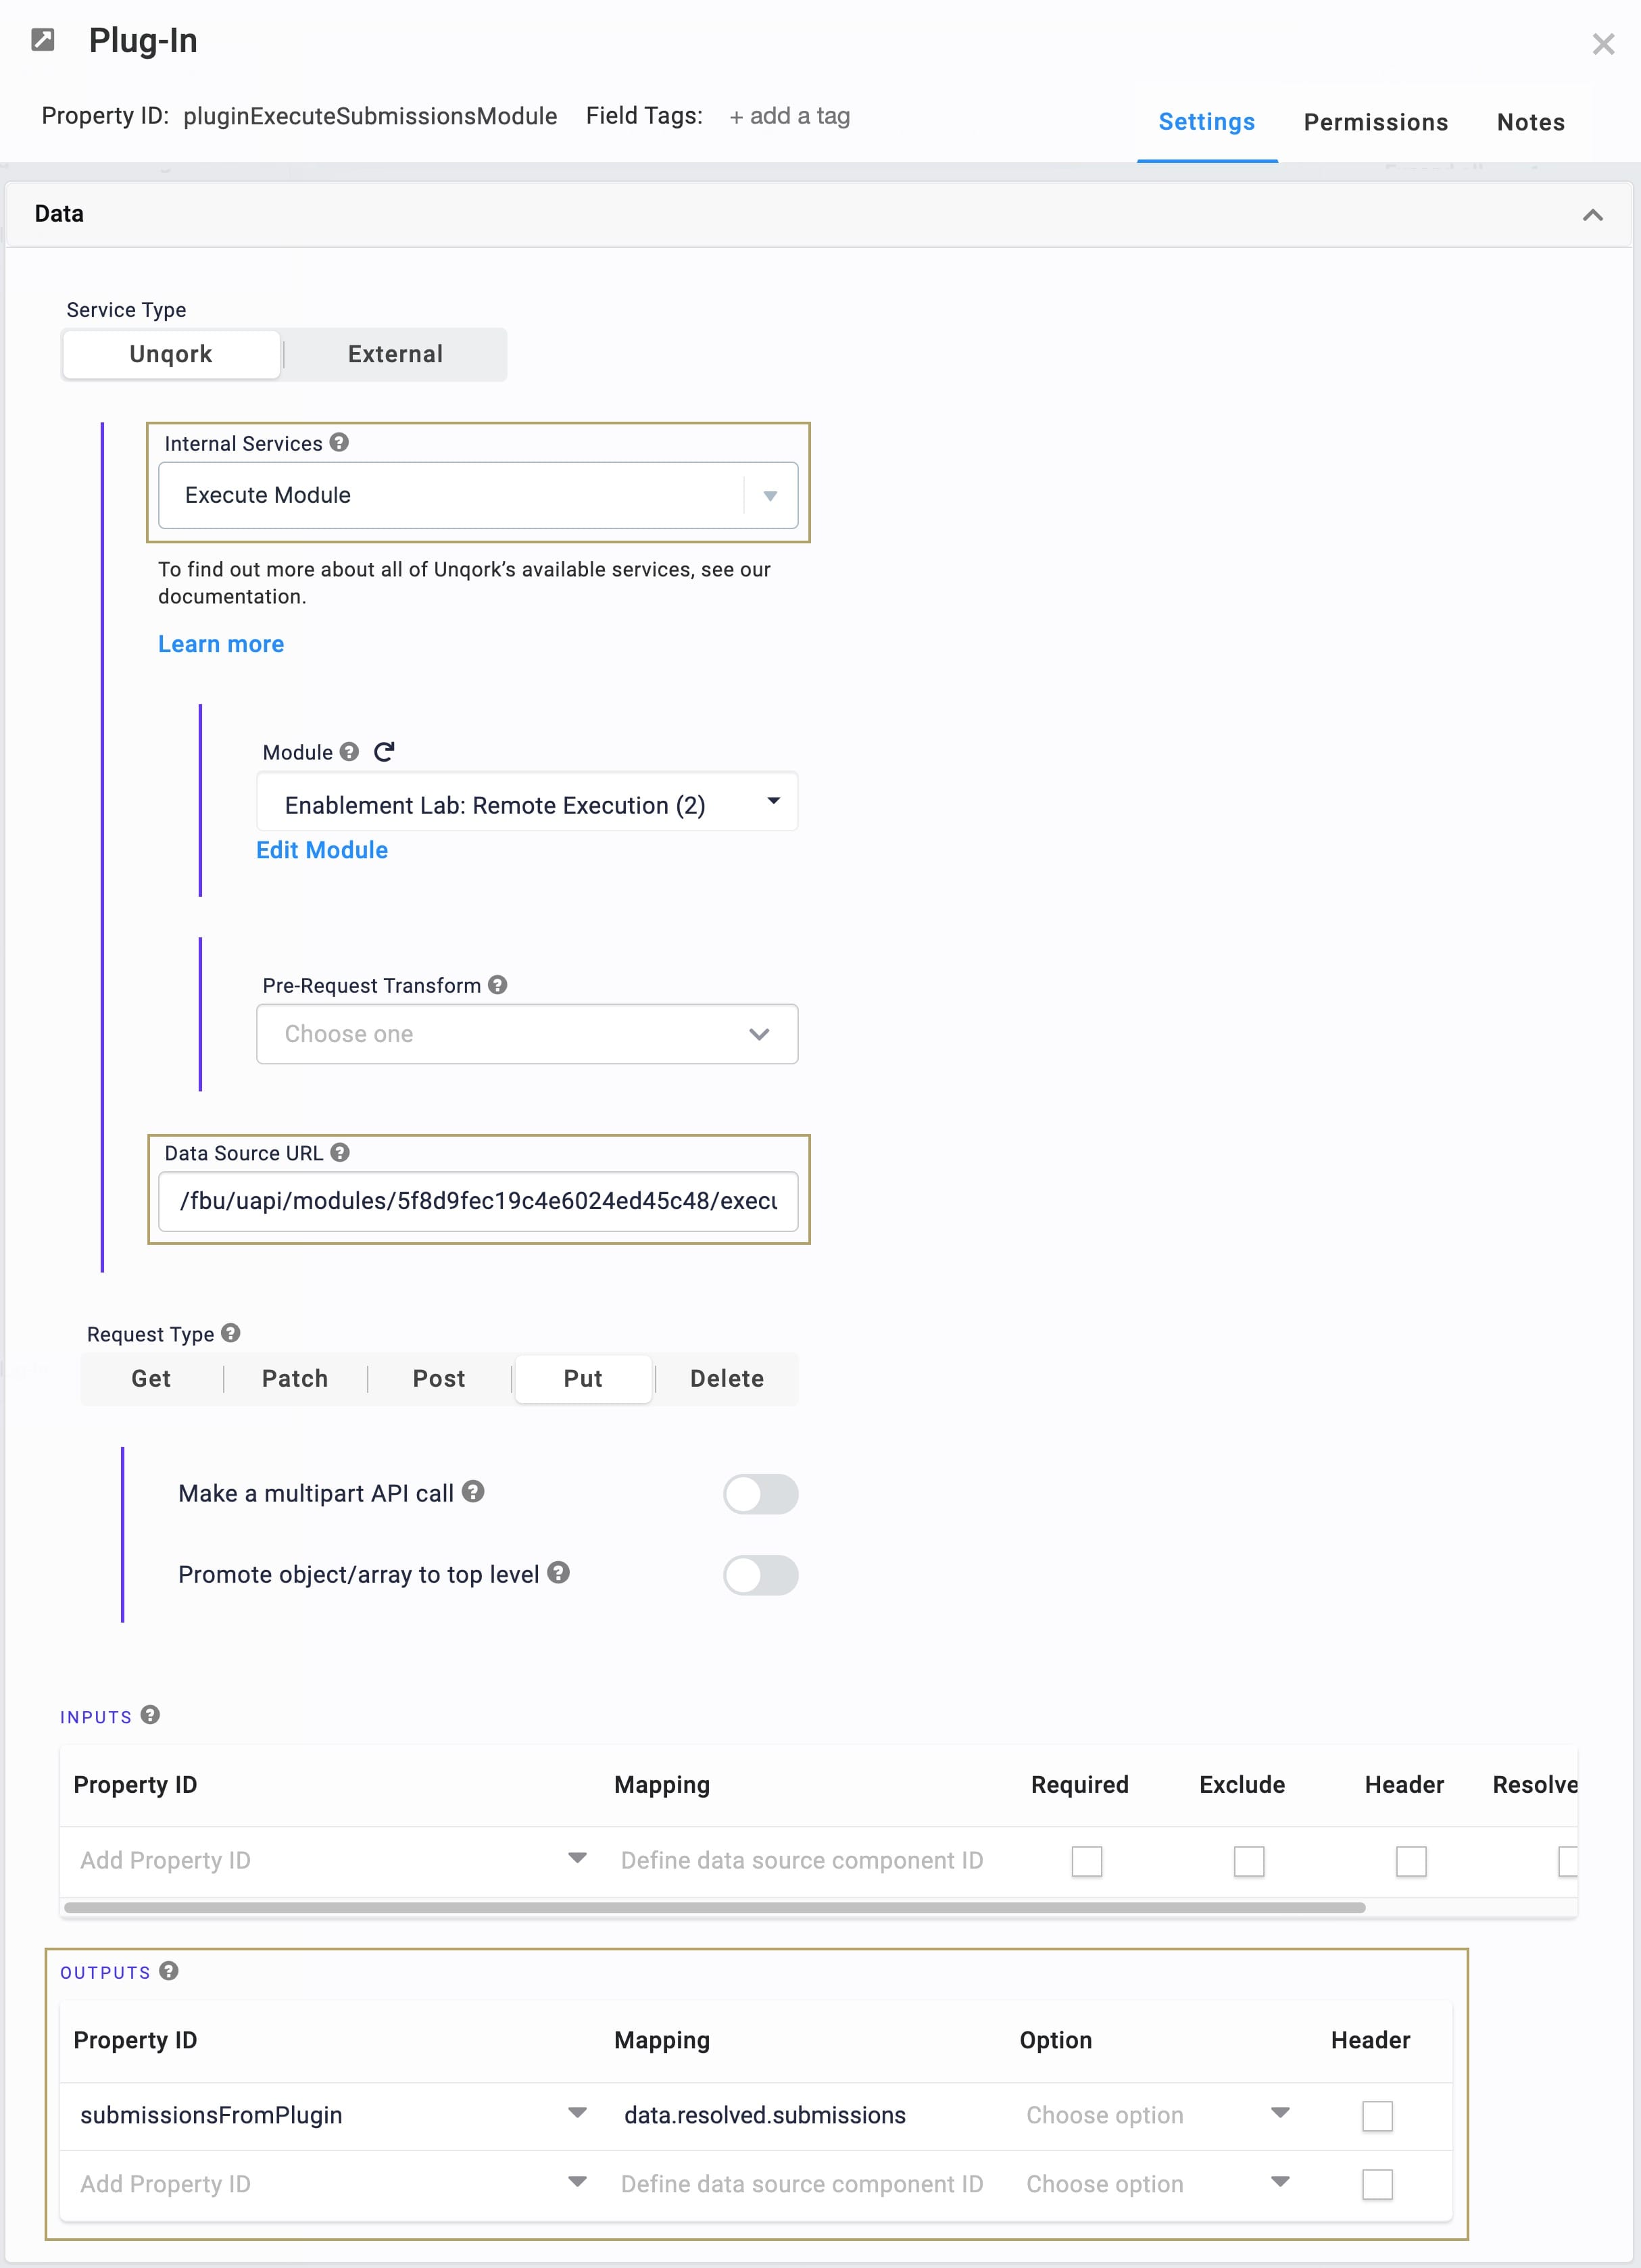
Task: Click the Internal Services help icon
Action: 339,442
